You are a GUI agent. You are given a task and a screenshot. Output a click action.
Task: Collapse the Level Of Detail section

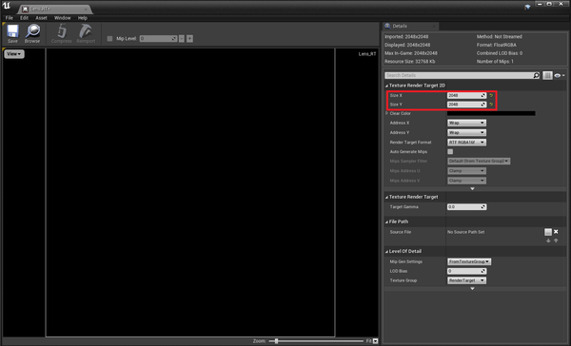click(386, 251)
